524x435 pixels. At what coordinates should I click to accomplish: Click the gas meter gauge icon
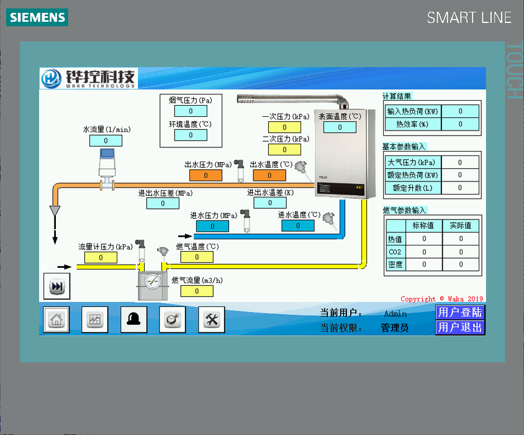click(150, 281)
